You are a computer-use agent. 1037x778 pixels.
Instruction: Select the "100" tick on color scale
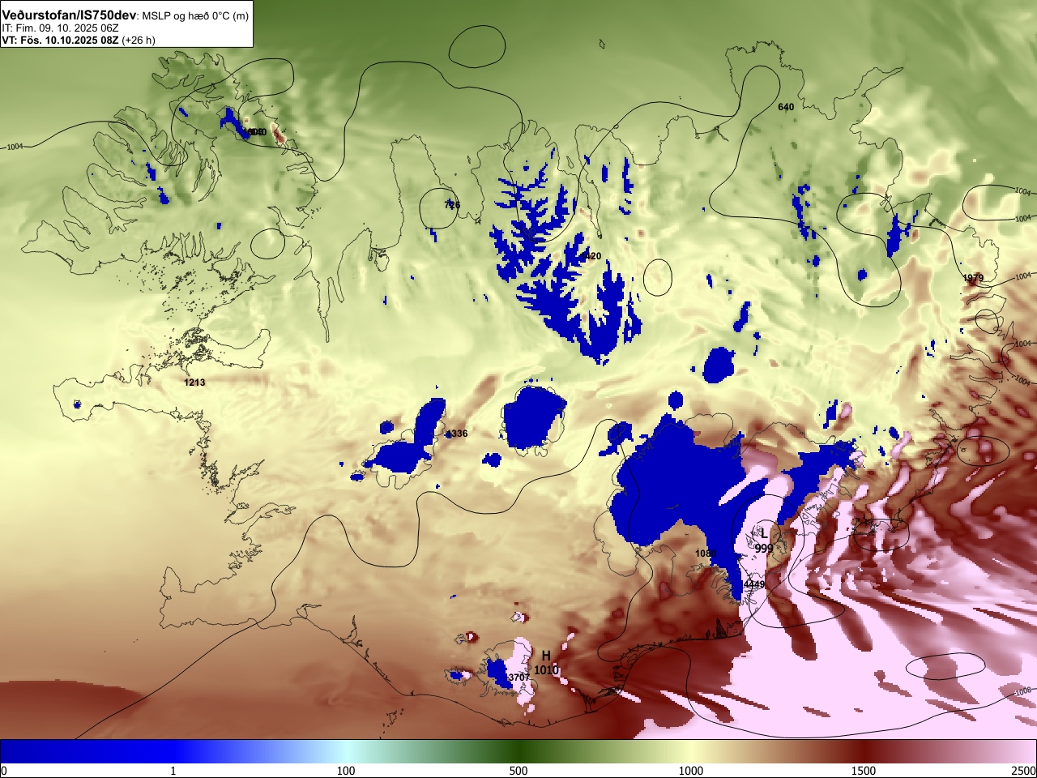346,771
